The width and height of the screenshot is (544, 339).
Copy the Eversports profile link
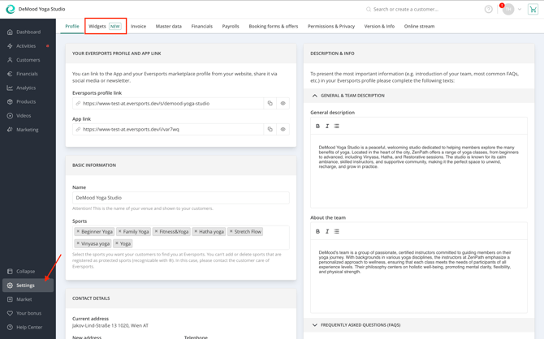point(270,103)
